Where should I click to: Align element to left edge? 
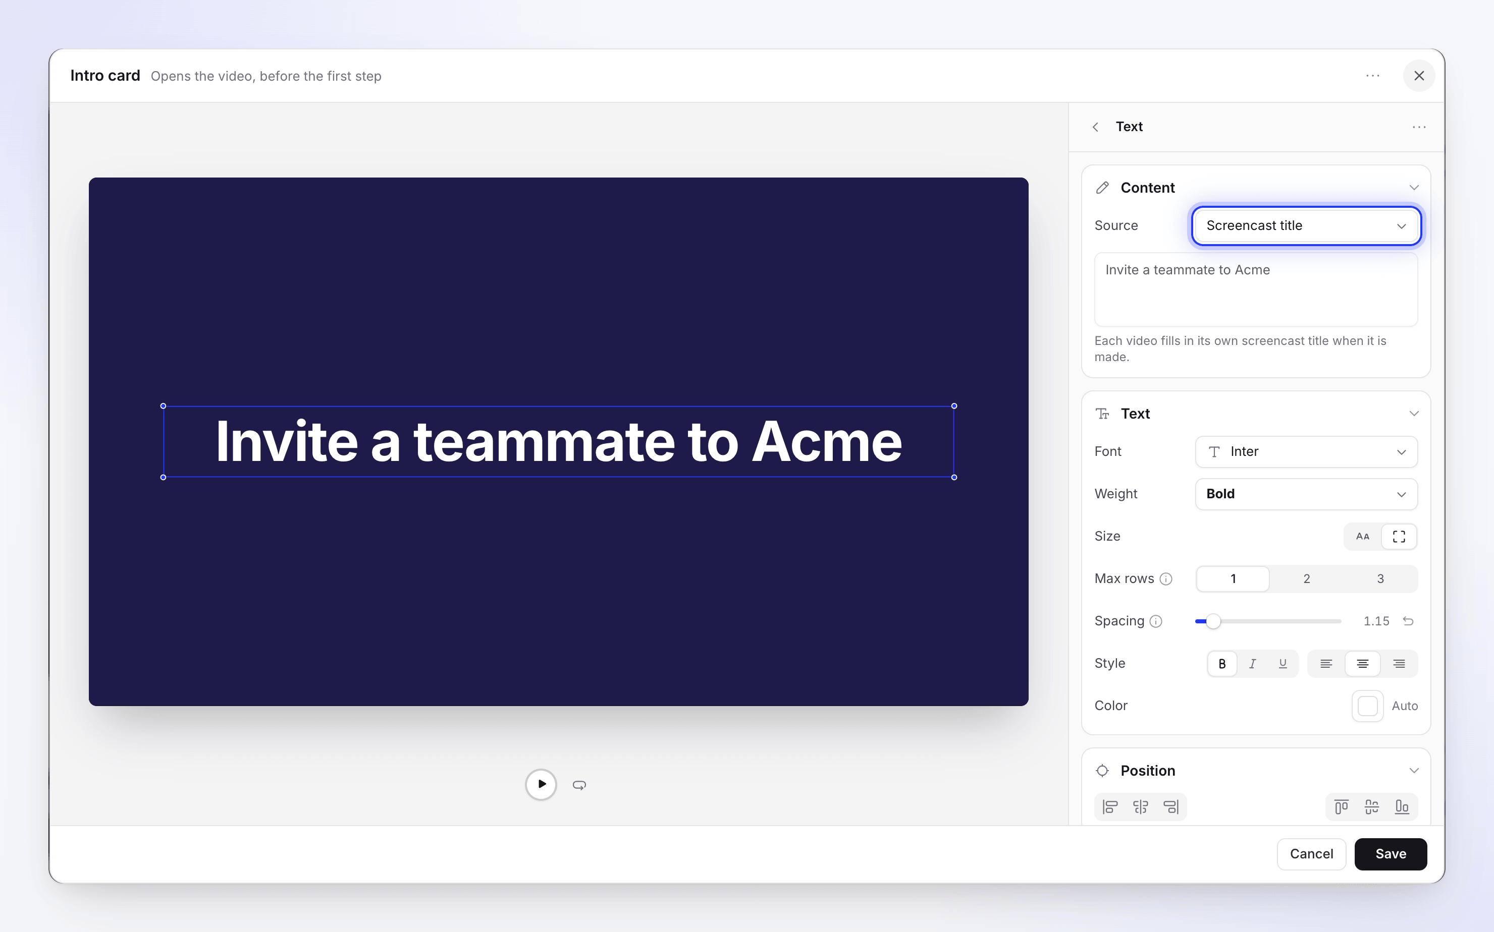1110,807
